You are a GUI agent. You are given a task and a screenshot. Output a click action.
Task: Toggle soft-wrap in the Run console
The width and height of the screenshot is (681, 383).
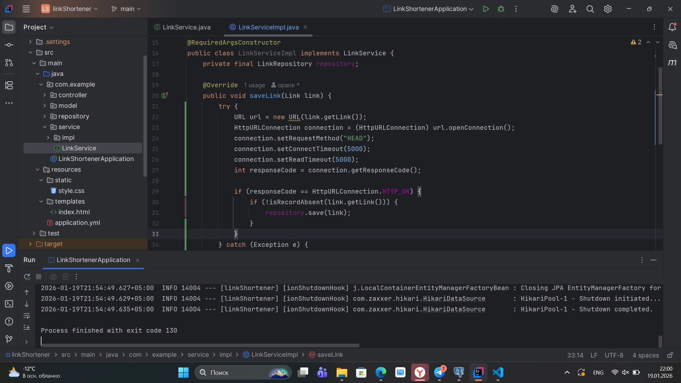pos(27,316)
